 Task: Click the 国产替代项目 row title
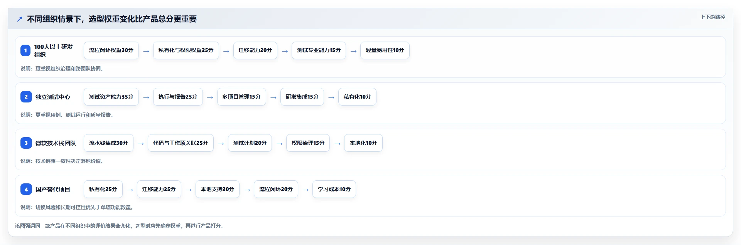[x=53, y=189]
